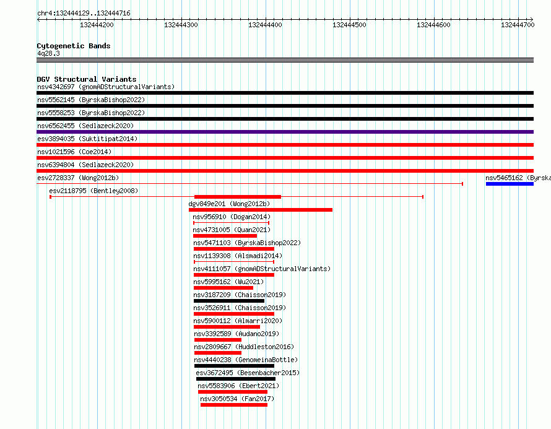Open variant esv2728337 (Wong2012b)
The height and width of the screenshot is (429, 551).
(x=78, y=178)
